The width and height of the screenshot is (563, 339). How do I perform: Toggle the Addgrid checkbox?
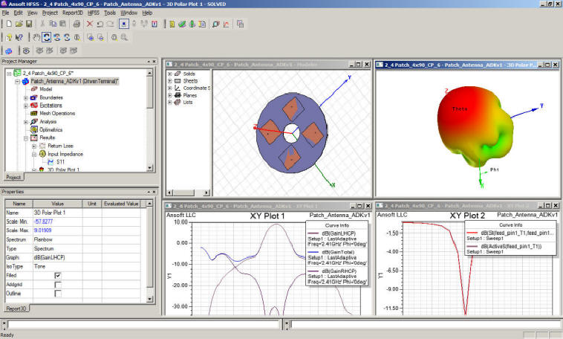(x=57, y=284)
